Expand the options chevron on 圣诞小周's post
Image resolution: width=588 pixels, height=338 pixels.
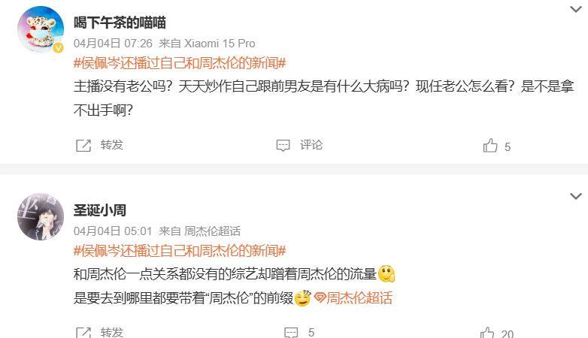pos(576,196)
